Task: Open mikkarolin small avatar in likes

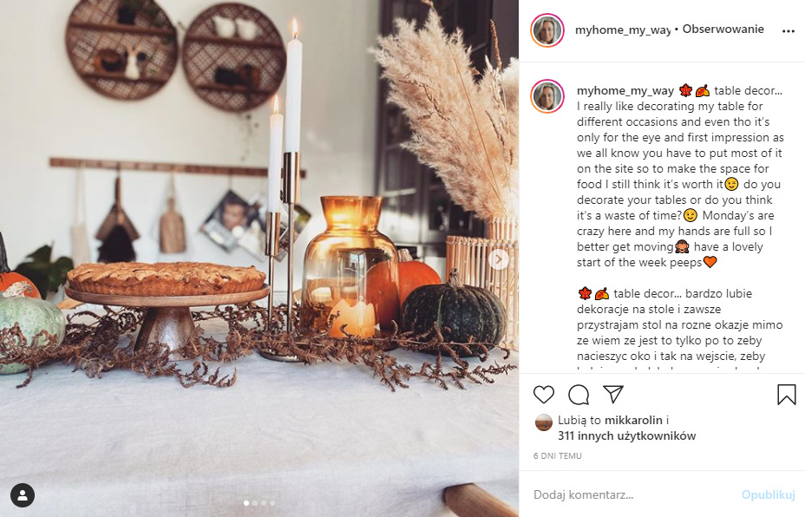Action: click(544, 422)
